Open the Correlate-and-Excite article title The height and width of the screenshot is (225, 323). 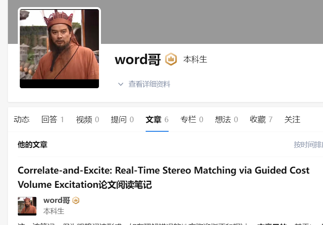(163, 178)
